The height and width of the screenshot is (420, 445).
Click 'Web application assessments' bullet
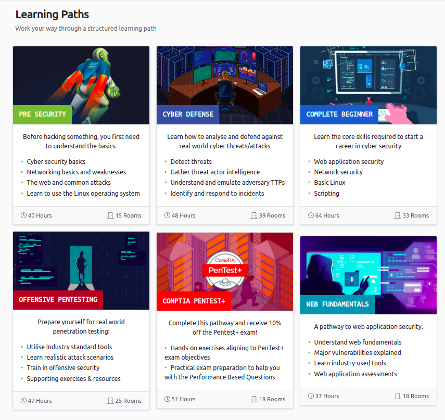click(x=355, y=374)
